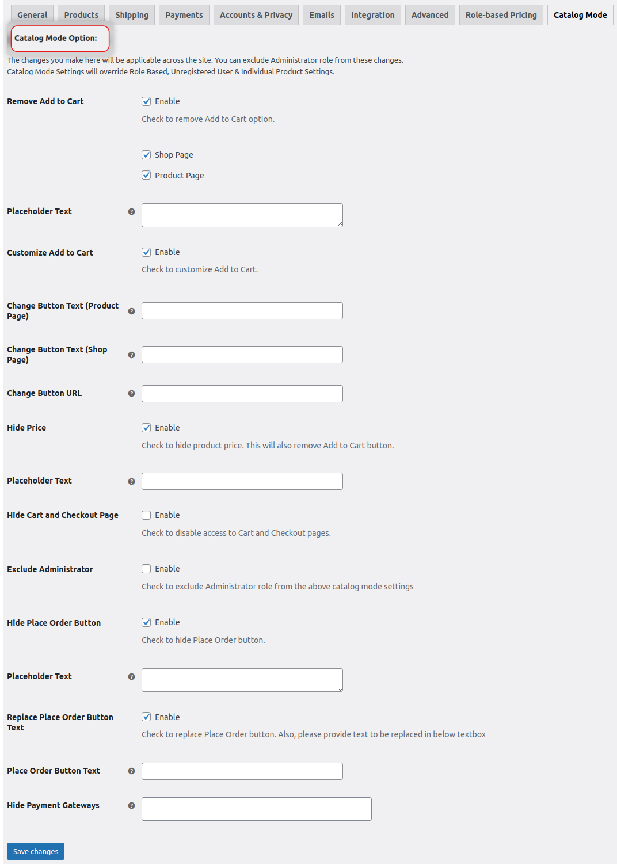Screen dimensions: 617x864
Task: Switch to the Accounts & Privacy tab
Action: 256,14
